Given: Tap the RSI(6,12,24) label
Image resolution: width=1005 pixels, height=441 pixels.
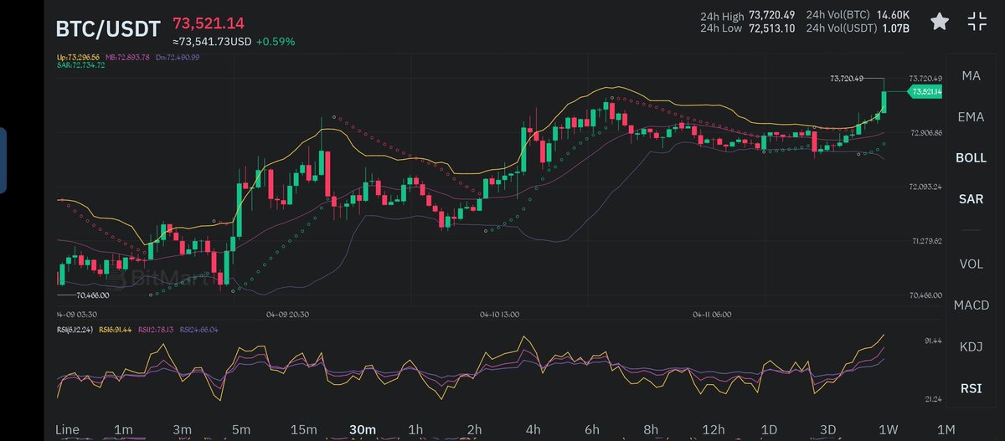Looking at the screenshot, I should pos(74,330).
